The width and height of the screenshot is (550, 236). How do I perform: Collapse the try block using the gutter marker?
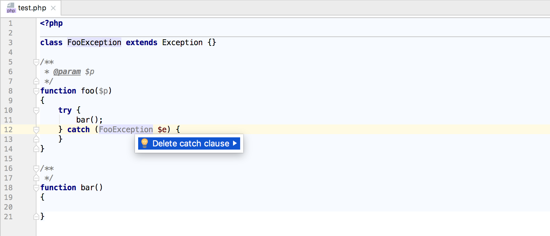[x=36, y=110]
